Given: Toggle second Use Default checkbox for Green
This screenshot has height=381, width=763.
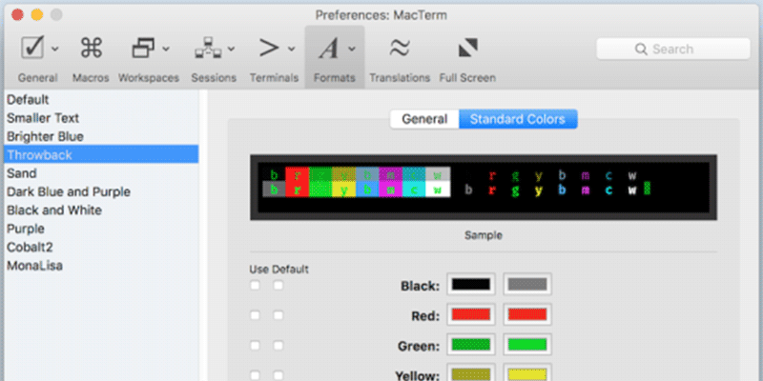Looking at the screenshot, I should click(278, 346).
